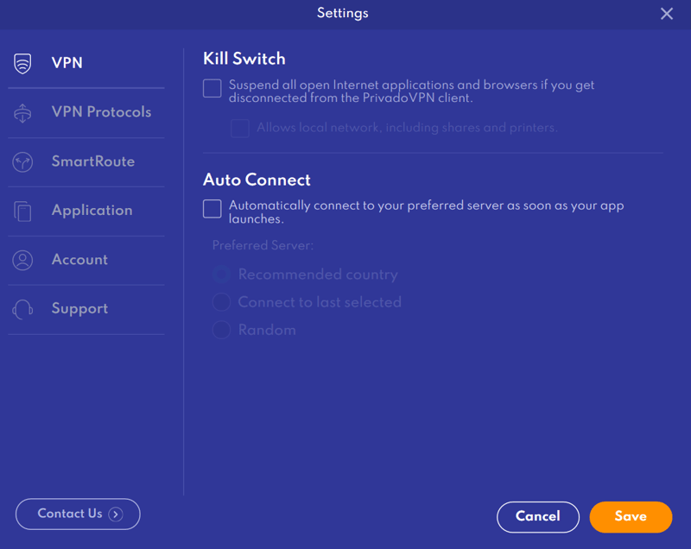Click the arrow icon beside Contact Us
Image resolution: width=691 pixels, height=549 pixels.
[116, 514]
